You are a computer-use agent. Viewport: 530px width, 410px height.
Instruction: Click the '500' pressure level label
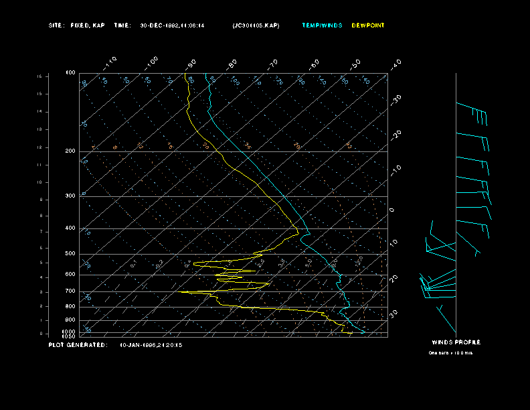70,254
